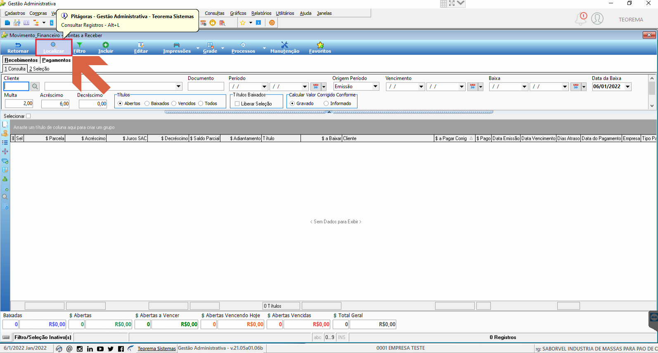This screenshot has width=658, height=353.
Task: Switch to the Recebimentos tab
Action: pyautogui.click(x=21, y=60)
